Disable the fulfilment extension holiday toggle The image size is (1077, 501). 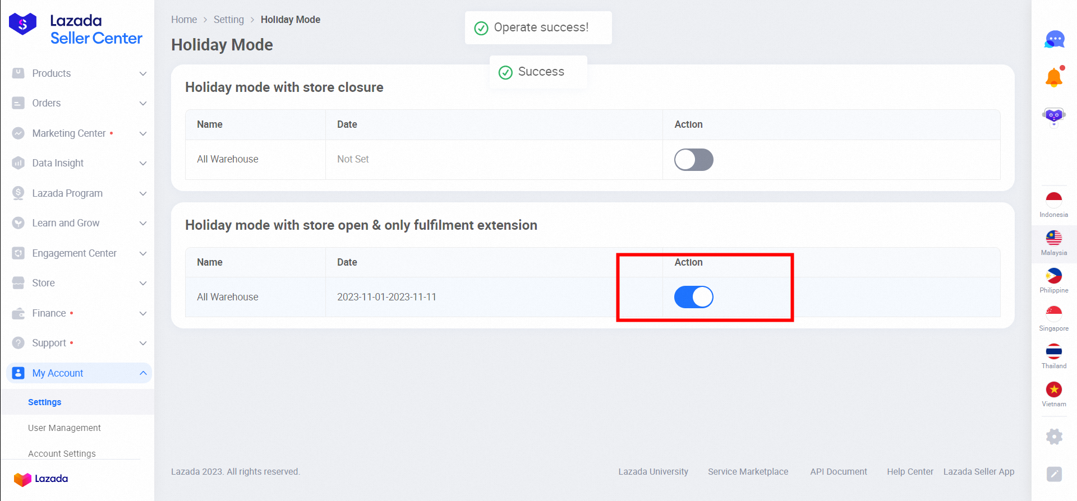[693, 297]
